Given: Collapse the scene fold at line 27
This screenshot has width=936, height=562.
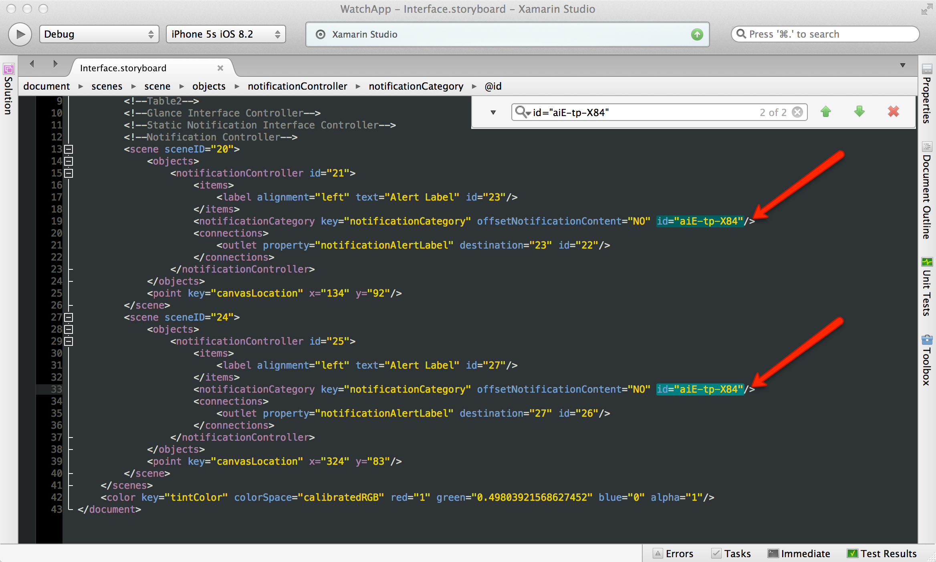Looking at the screenshot, I should 69,317.
